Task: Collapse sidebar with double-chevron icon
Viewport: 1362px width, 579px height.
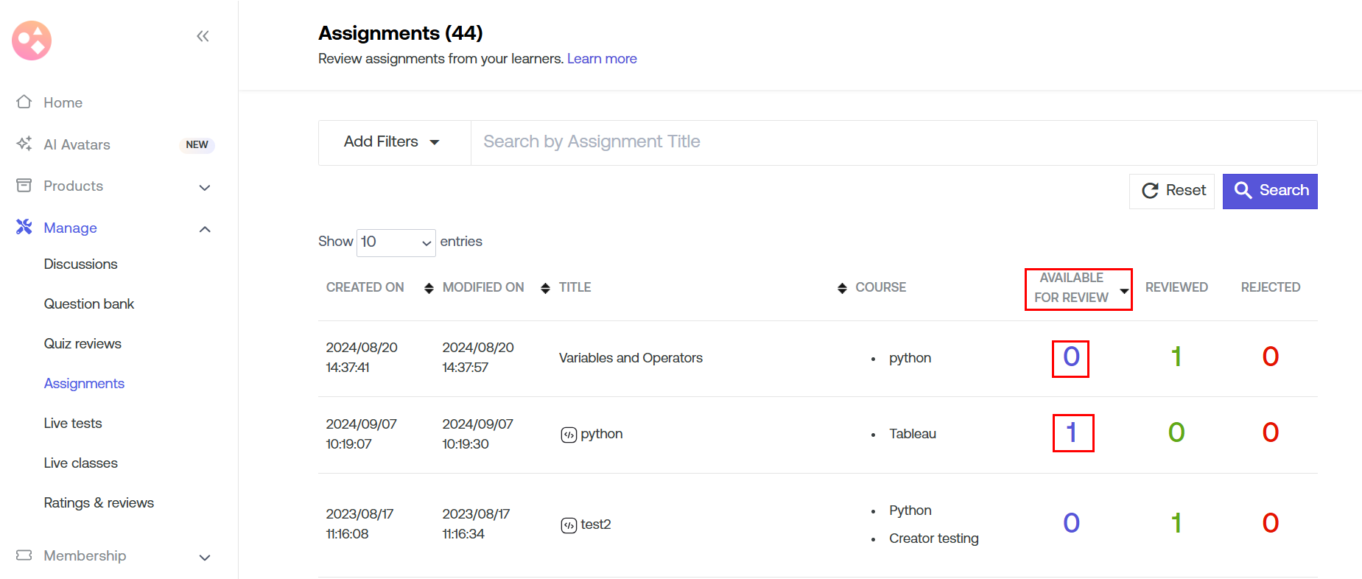Action: [203, 36]
